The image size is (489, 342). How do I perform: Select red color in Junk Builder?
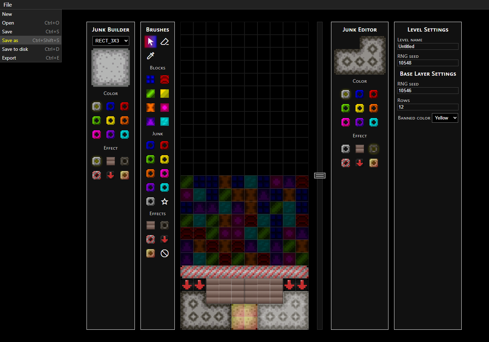[x=124, y=107]
